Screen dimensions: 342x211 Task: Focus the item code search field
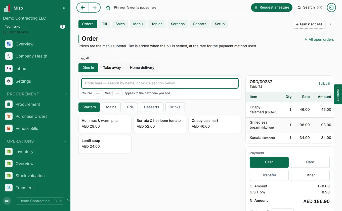(160, 83)
